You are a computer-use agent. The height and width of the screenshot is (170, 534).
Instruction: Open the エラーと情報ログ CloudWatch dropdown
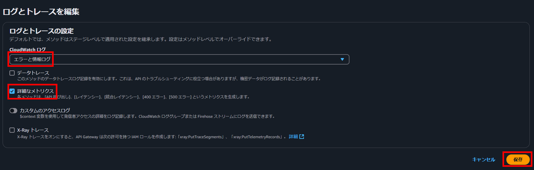pos(179,59)
